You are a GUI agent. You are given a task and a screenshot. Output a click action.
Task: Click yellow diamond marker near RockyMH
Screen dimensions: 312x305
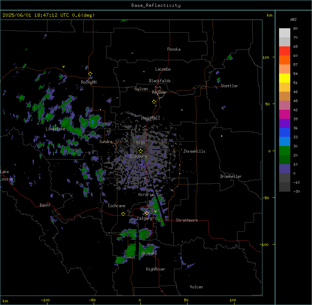[90, 74]
